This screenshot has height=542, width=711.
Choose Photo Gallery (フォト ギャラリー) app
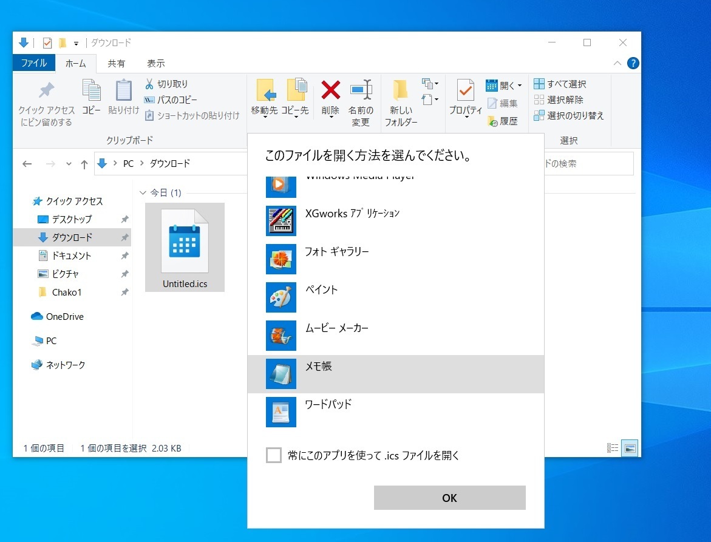coord(281,259)
